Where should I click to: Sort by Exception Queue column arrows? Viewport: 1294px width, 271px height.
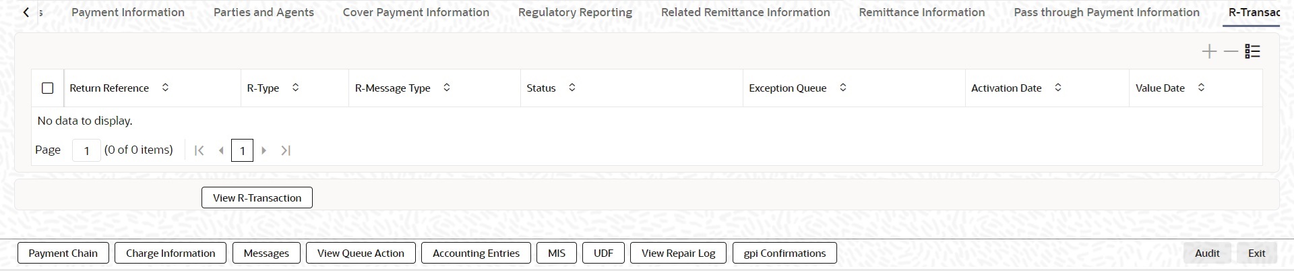point(842,88)
